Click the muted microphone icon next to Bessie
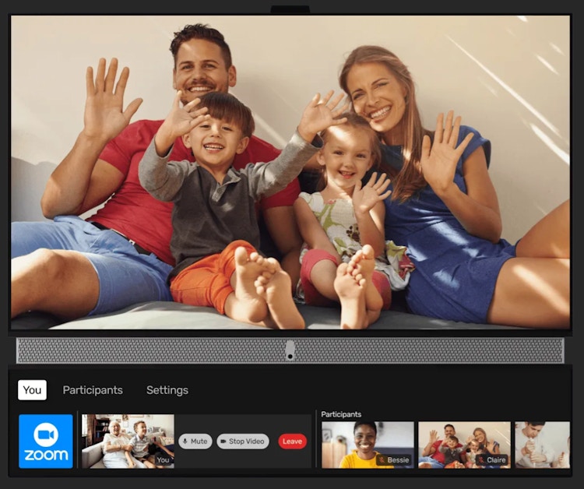The height and width of the screenshot is (489, 584). click(x=382, y=460)
